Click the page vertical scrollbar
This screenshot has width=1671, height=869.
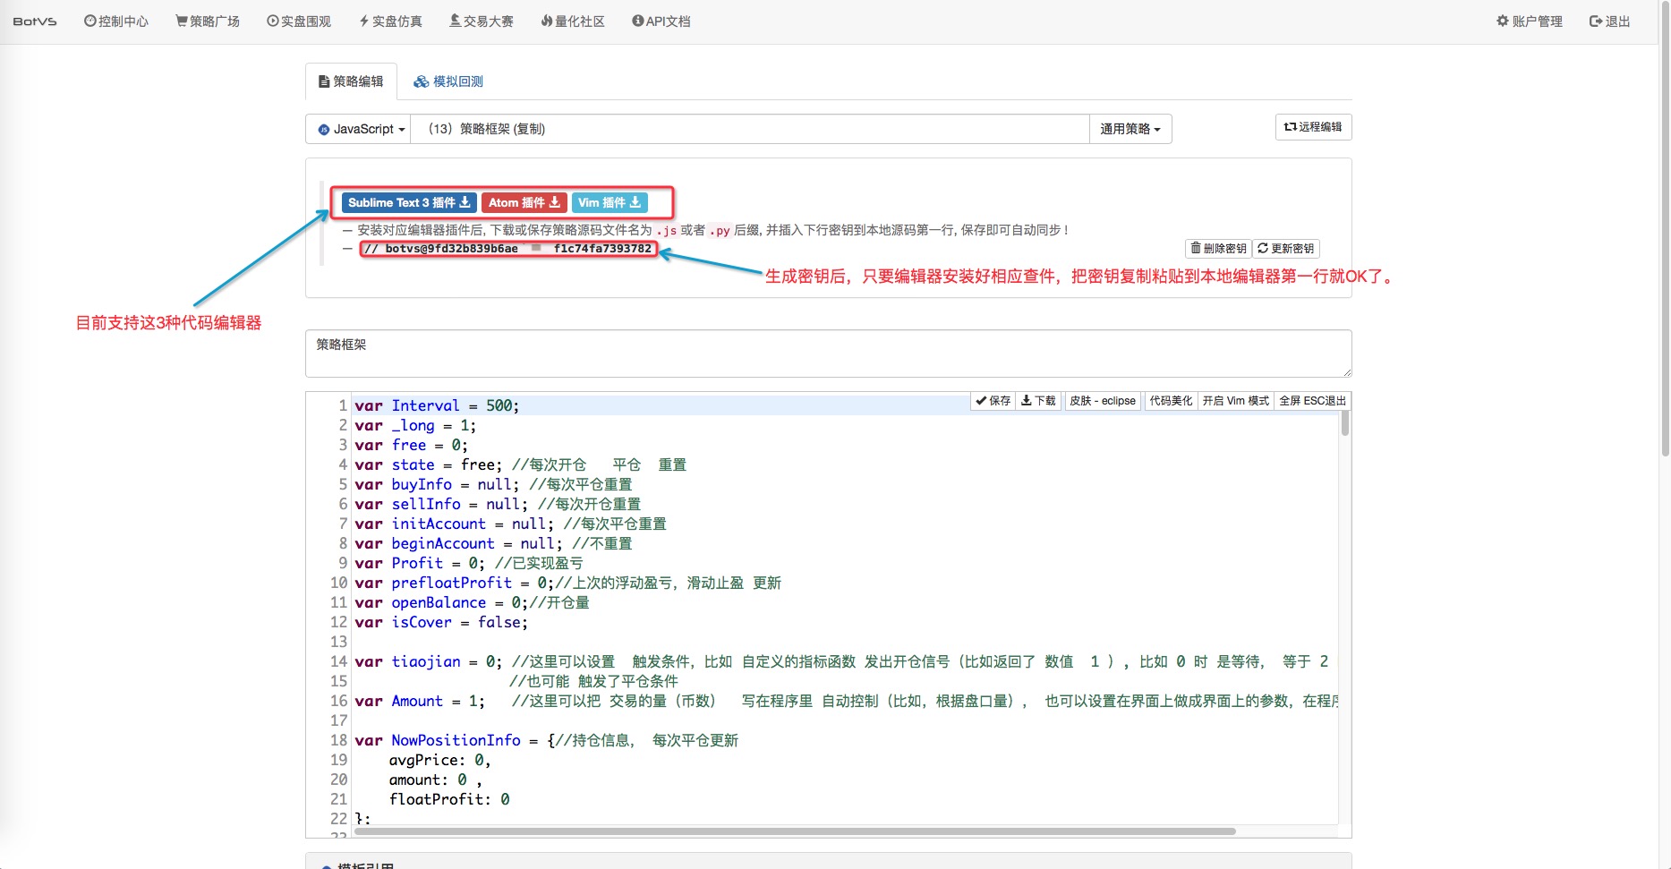click(1665, 228)
